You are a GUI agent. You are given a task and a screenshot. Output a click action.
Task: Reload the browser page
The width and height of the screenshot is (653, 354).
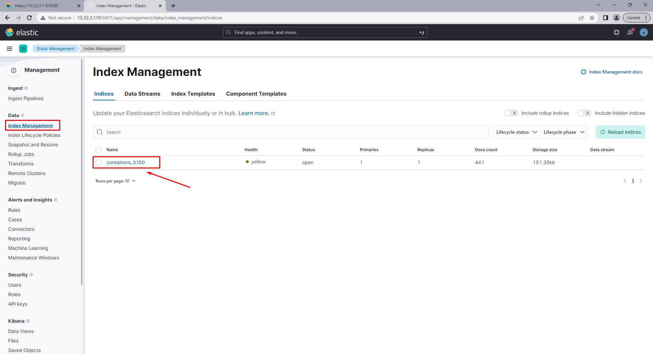pos(29,18)
